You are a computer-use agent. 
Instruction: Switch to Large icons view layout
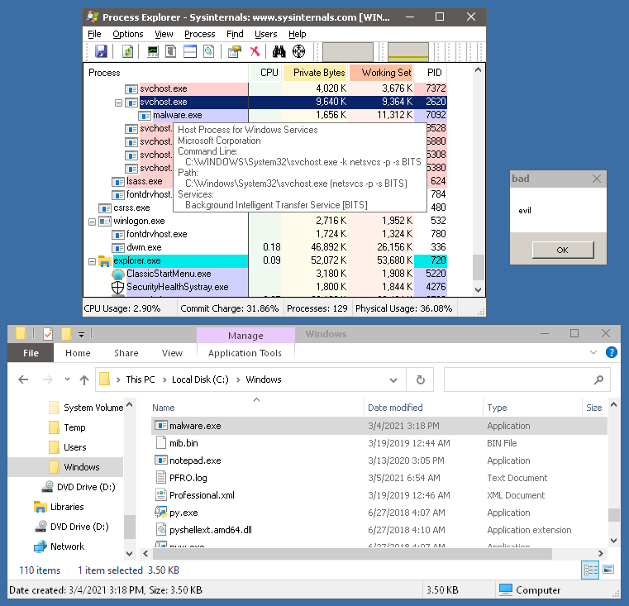608,570
